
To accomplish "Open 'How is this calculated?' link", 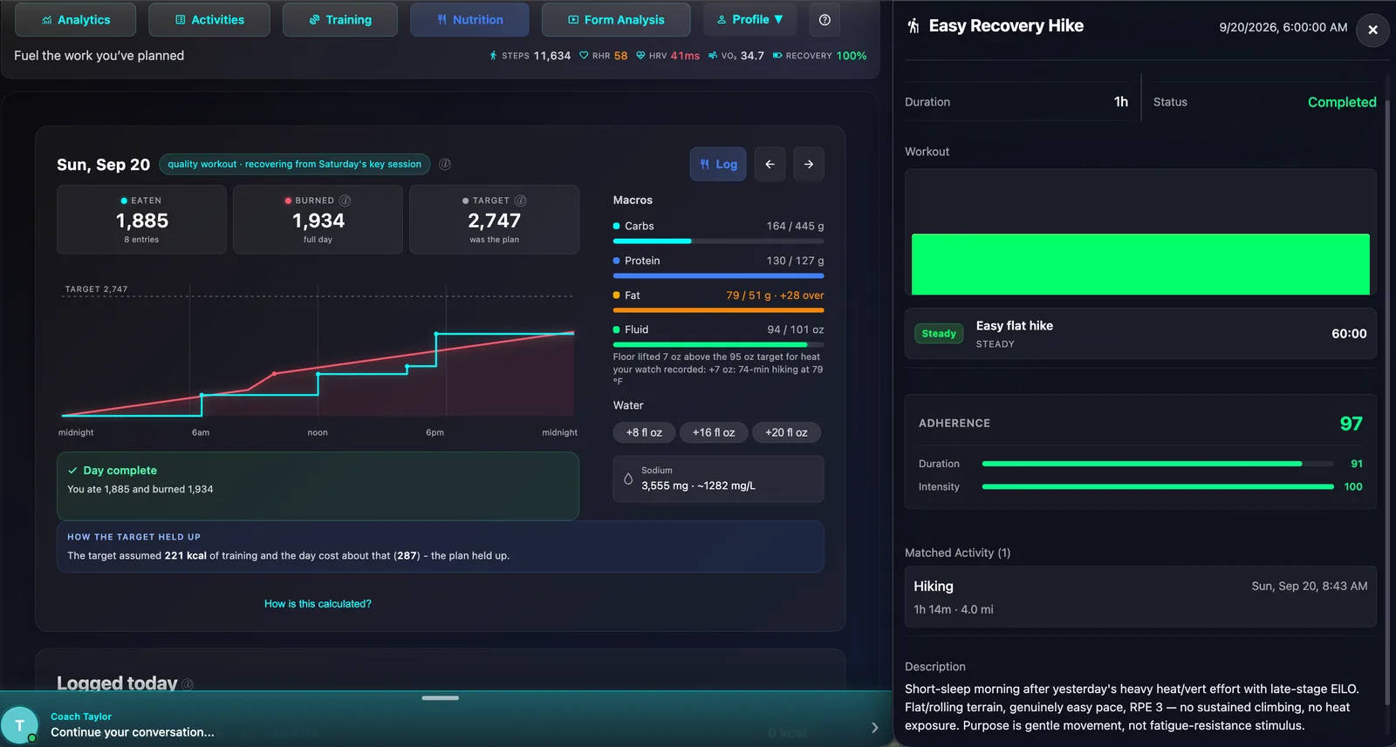I will 318,604.
